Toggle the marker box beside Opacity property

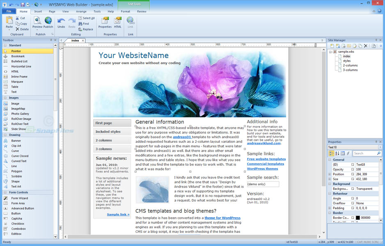[x=352, y=169]
